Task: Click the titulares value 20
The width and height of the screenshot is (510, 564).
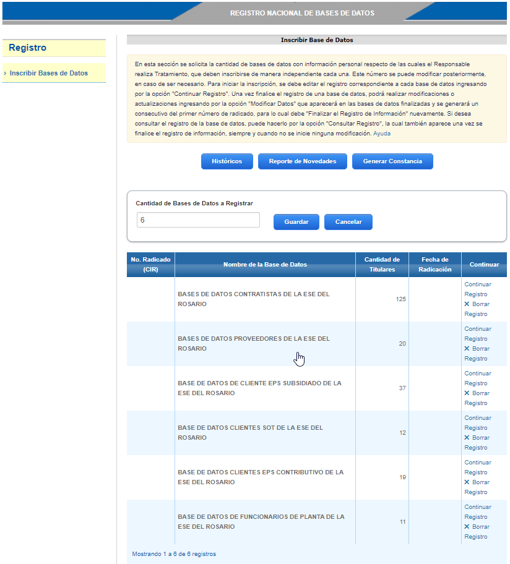Action: (402, 343)
